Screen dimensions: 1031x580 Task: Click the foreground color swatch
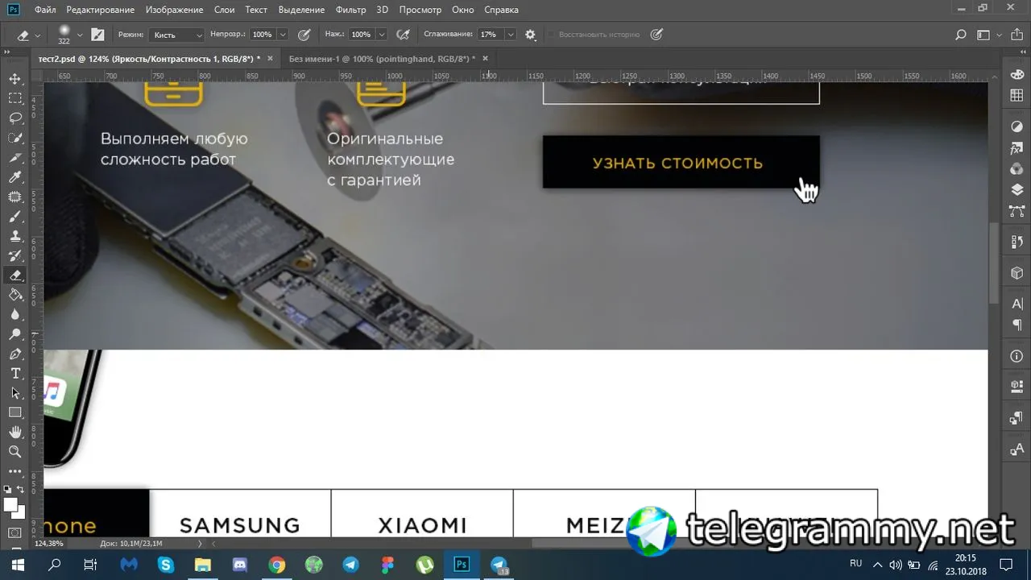click(10, 504)
